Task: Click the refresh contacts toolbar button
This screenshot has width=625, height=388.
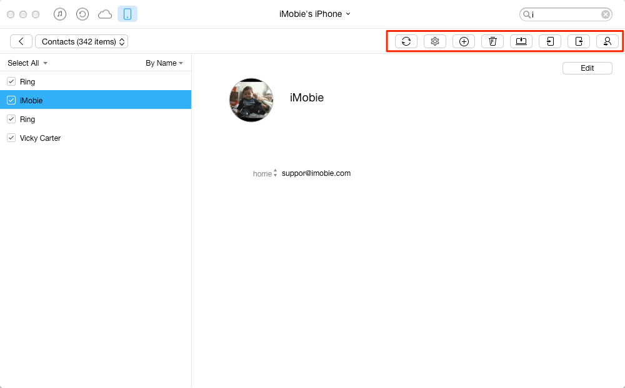Action: click(406, 41)
